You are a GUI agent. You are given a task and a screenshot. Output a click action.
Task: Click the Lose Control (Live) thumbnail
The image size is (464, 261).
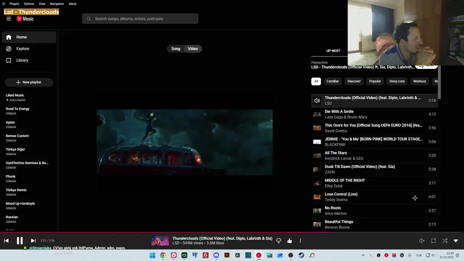[317, 197]
